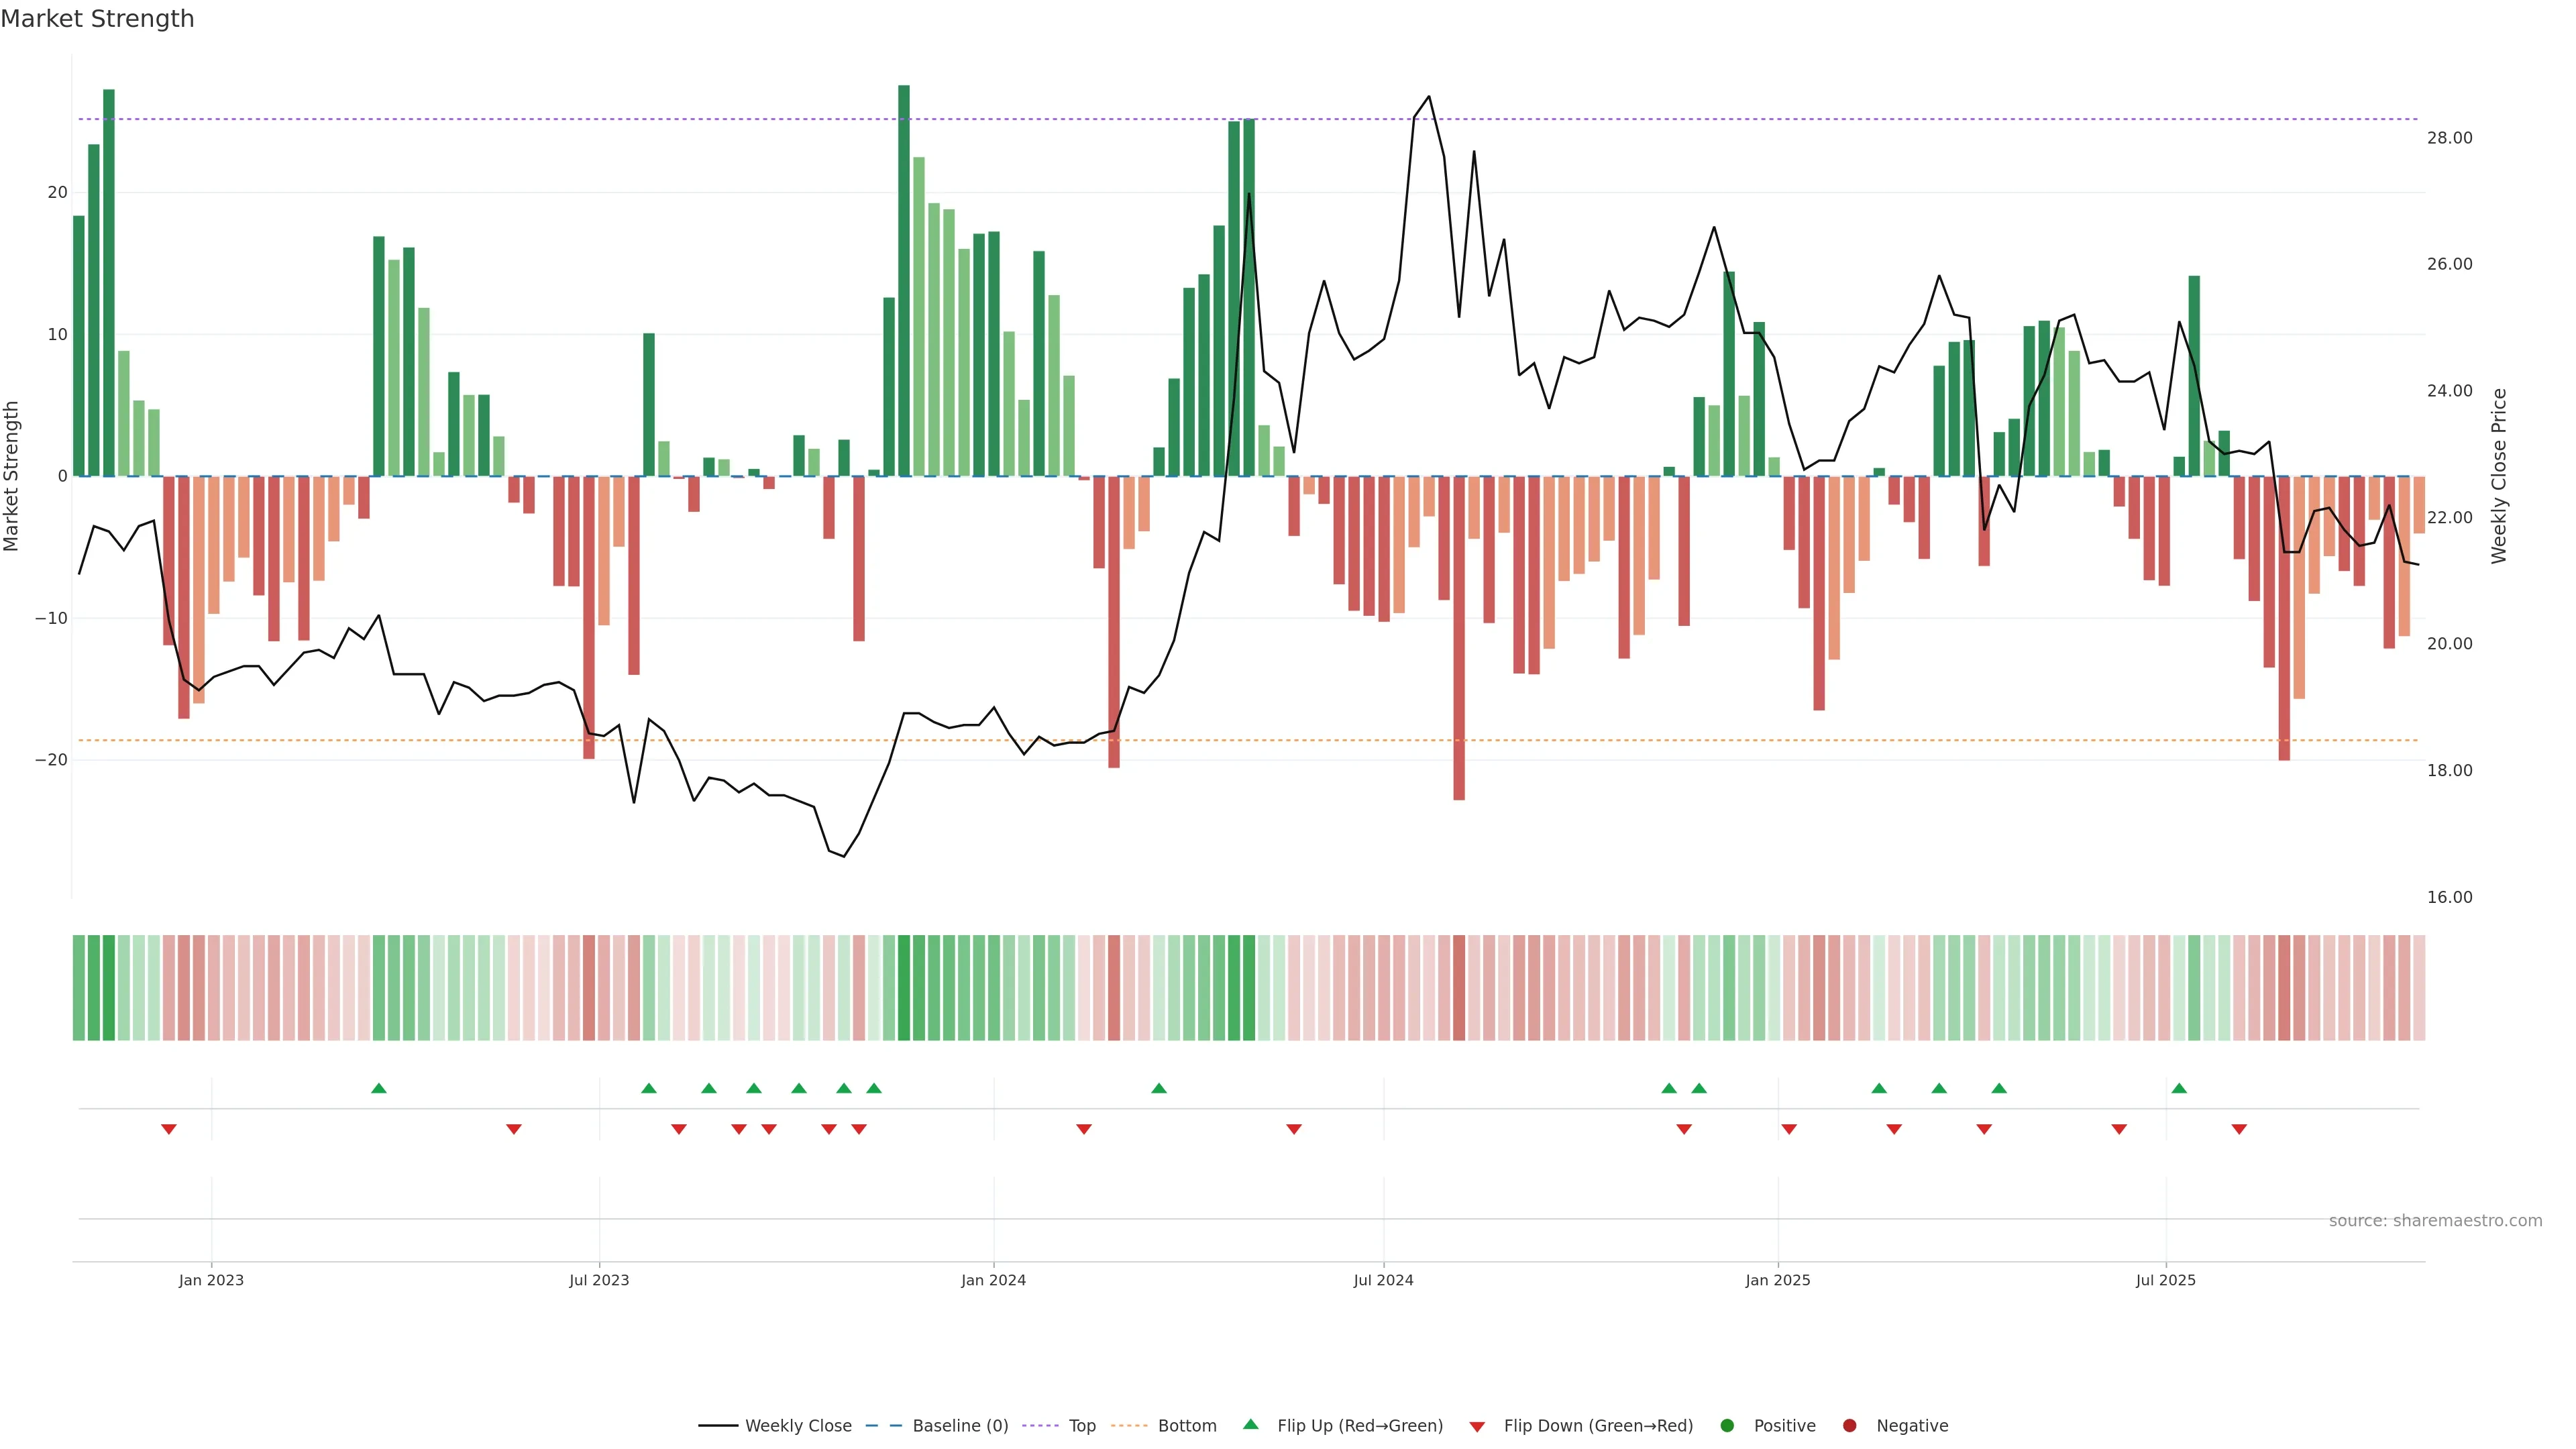Click the flip-up triangle near April 2023
The width and height of the screenshot is (2576, 1449).
coord(379,1088)
